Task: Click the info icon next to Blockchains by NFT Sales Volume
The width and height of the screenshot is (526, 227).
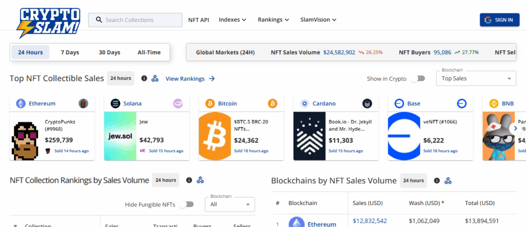Action: (437, 180)
